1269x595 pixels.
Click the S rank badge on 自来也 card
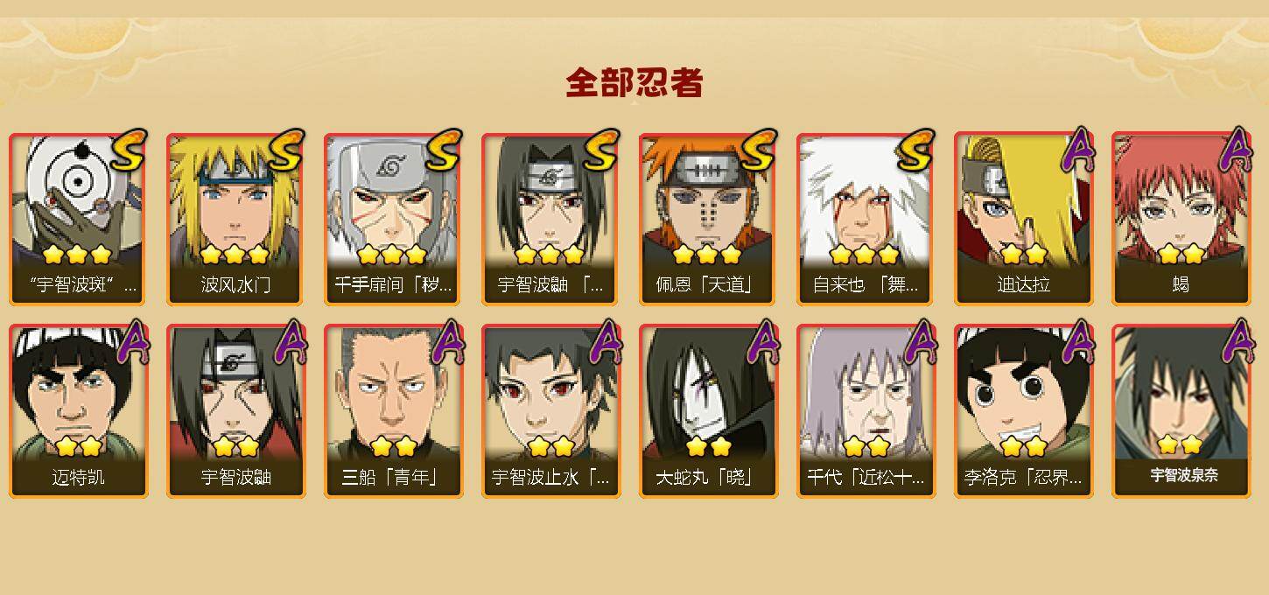point(915,150)
